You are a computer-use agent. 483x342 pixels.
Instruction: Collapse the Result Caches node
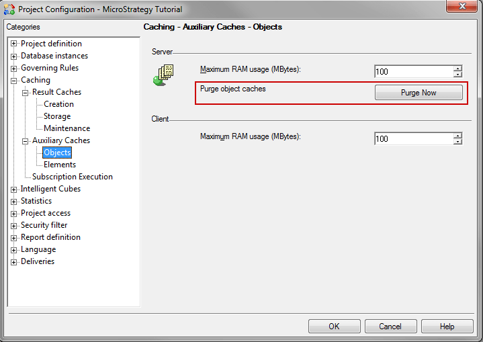pos(26,93)
